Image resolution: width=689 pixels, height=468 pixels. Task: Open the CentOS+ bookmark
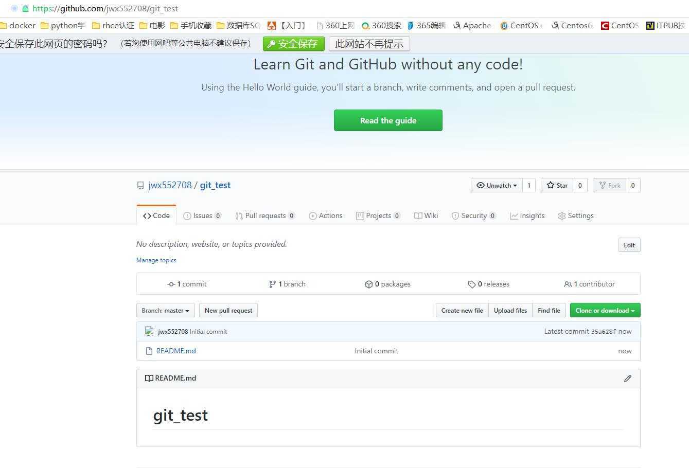pos(522,25)
